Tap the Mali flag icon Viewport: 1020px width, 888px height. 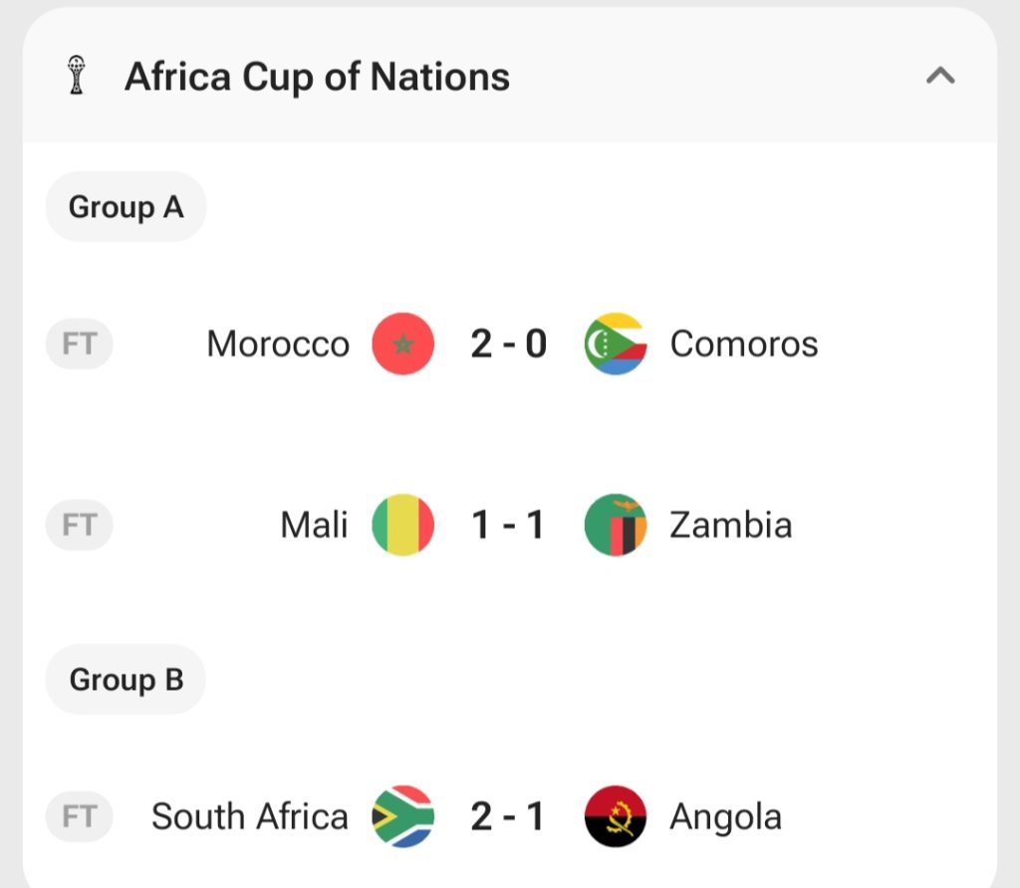(402, 525)
